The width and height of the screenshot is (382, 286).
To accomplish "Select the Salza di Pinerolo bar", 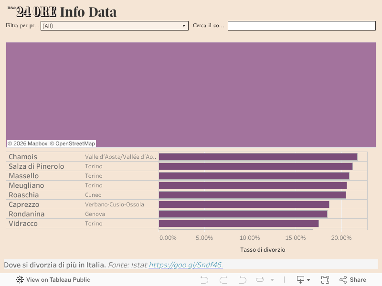I will pyautogui.click(x=255, y=166).
